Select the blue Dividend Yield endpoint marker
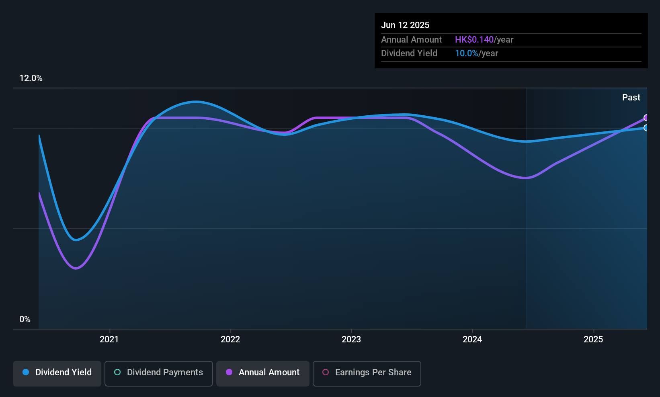Screen dimensions: 660x397 click(x=646, y=128)
